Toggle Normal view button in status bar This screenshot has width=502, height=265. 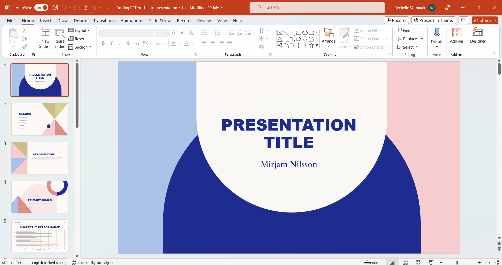pyautogui.click(x=392, y=263)
